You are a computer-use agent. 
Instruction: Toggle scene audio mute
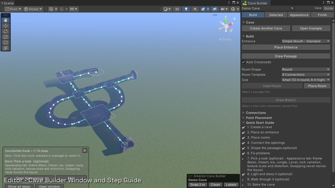tap(195, 9)
